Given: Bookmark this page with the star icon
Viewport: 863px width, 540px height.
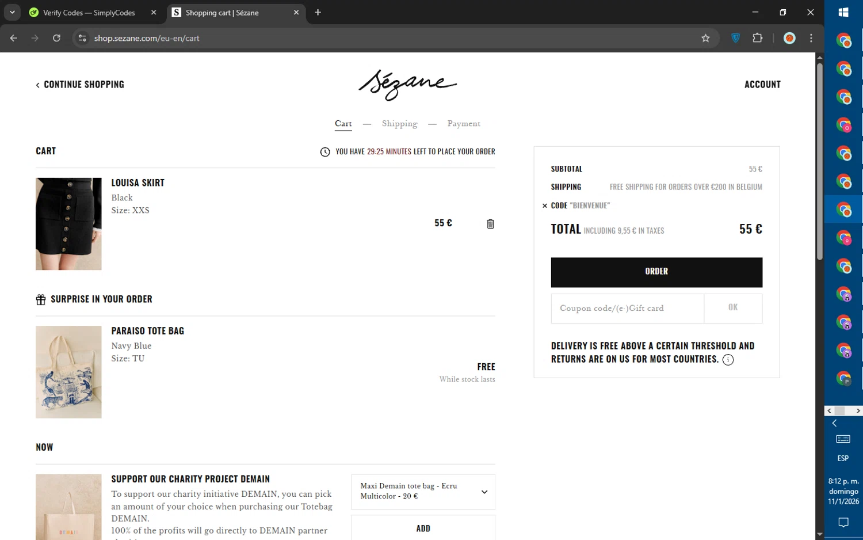Looking at the screenshot, I should coord(705,38).
